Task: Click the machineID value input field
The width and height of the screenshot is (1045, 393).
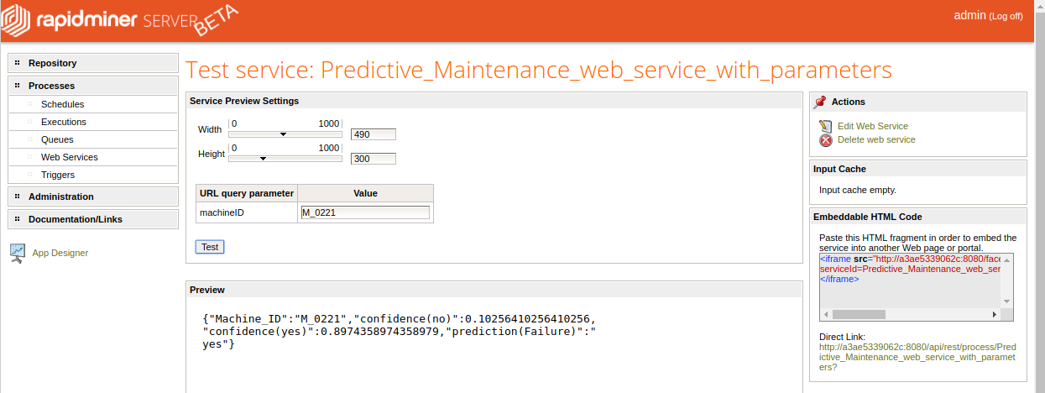Action: [x=364, y=212]
